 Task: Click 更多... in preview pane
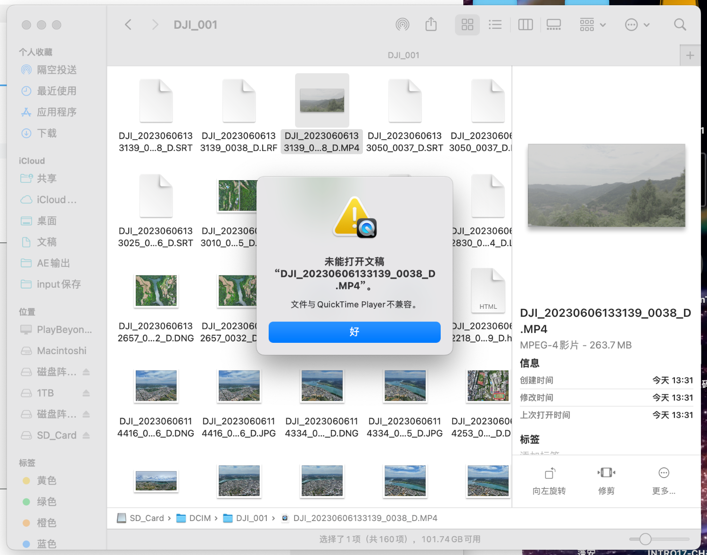(664, 481)
